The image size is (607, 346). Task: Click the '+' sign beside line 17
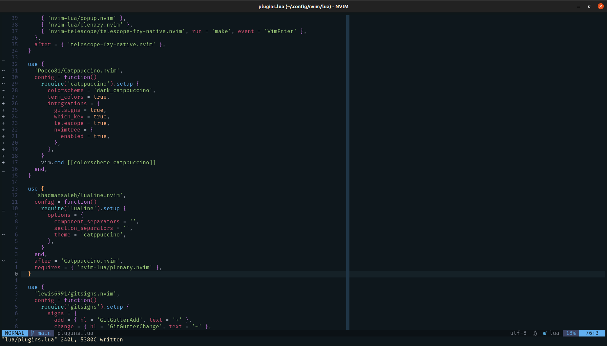click(3, 162)
